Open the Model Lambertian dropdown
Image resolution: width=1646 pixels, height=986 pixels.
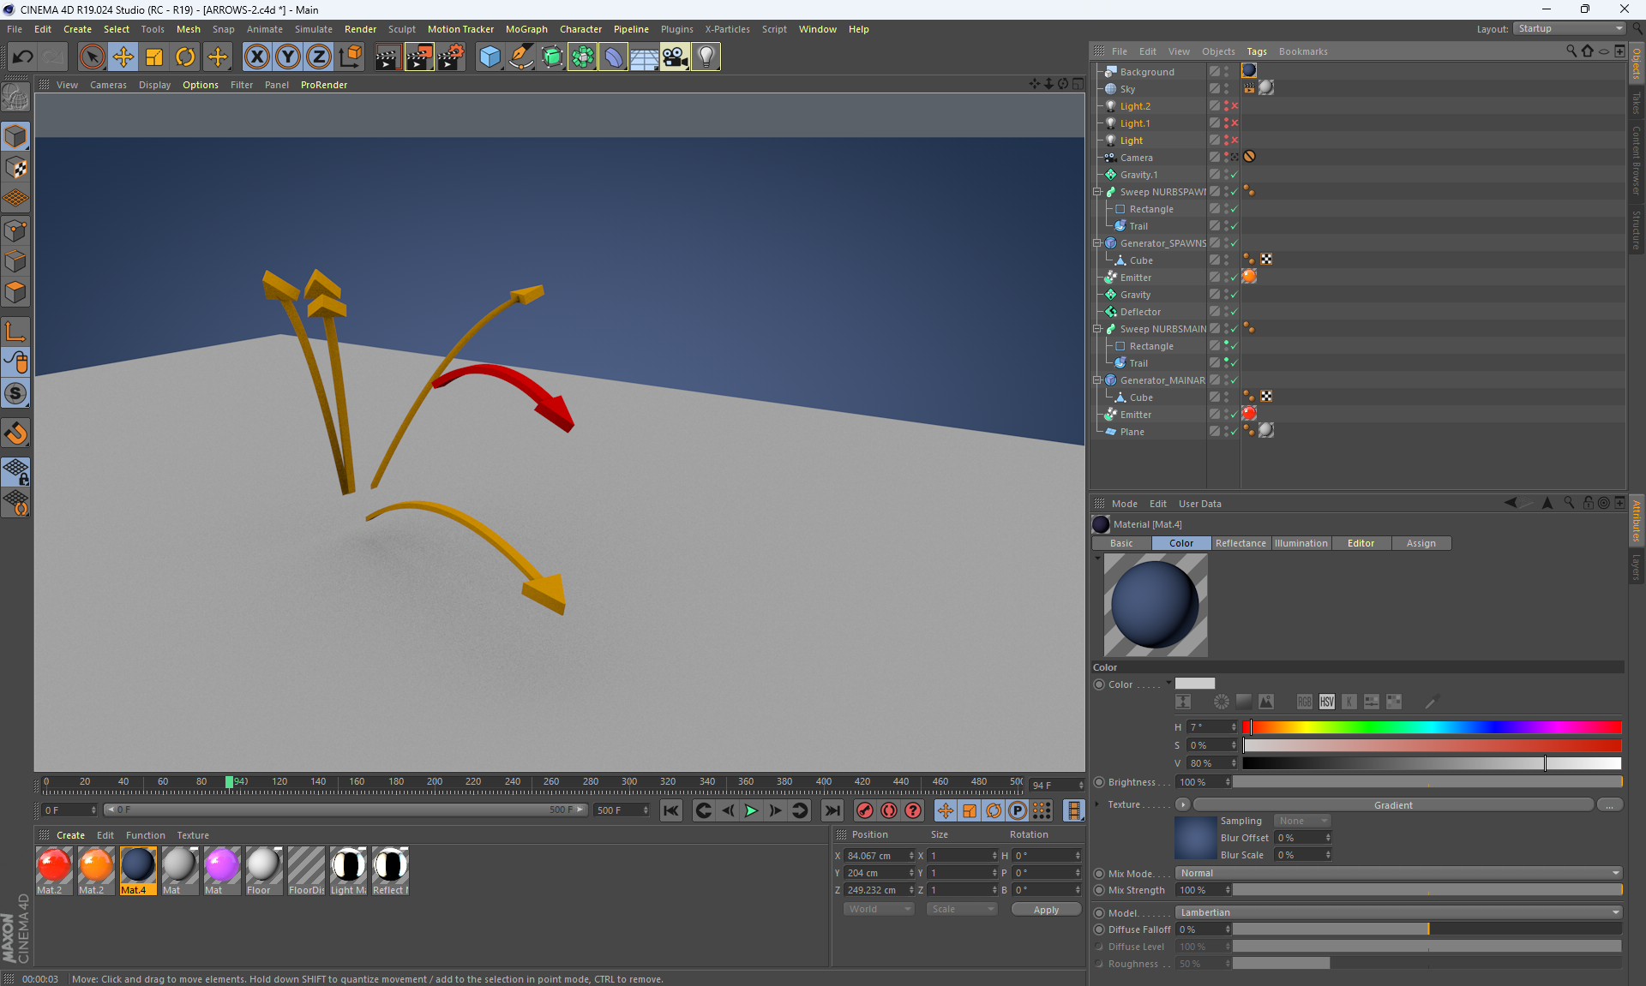(x=1399, y=912)
